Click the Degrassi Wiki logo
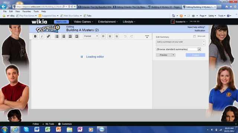238x133 pixels. click(x=48, y=29)
